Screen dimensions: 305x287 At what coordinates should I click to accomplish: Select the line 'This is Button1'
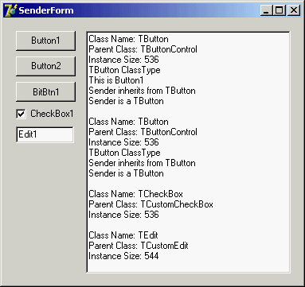(116, 80)
